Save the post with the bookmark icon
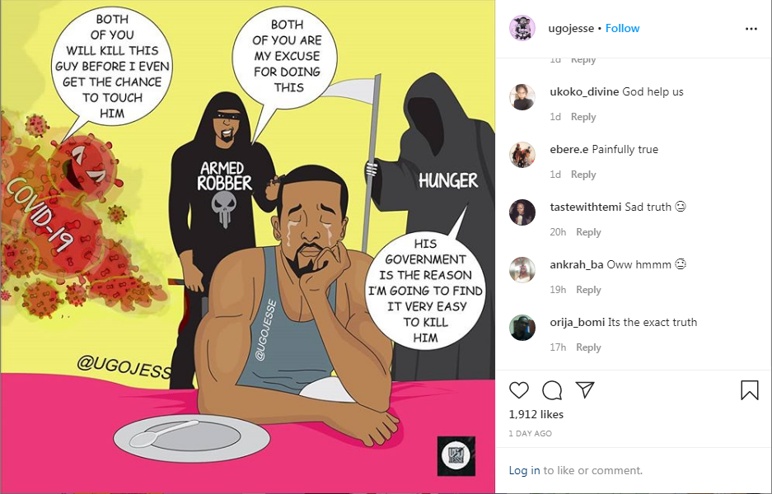772x494 pixels. [750, 390]
